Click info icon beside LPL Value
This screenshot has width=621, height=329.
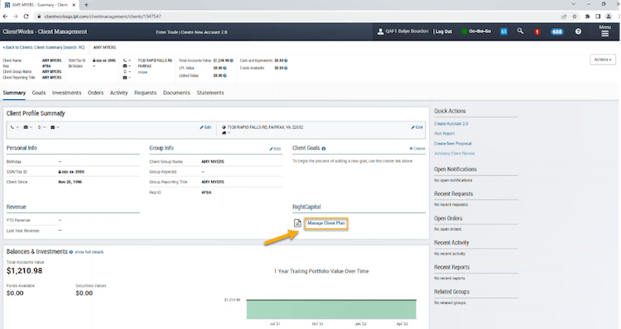pyautogui.click(x=224, y=68)
